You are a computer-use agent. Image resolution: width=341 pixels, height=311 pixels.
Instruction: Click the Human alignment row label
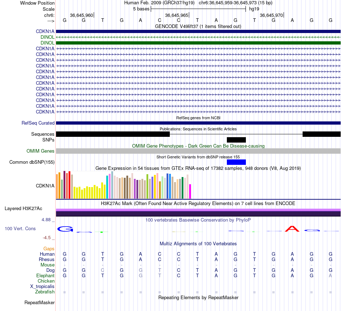tap(47, 254)
